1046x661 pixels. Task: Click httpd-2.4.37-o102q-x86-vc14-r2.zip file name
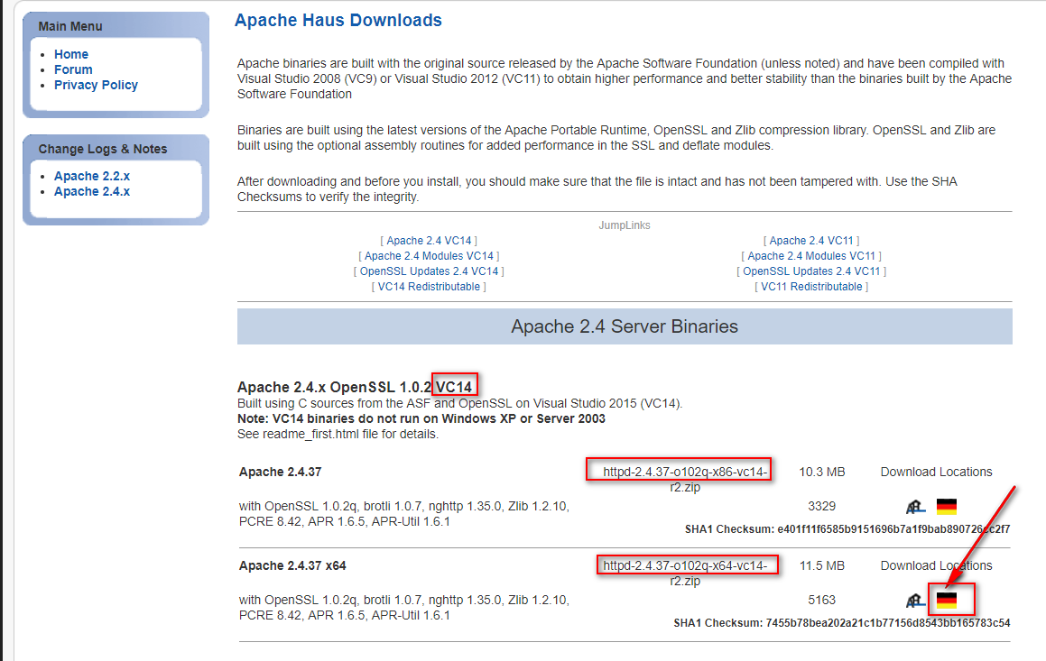[685, 479]
